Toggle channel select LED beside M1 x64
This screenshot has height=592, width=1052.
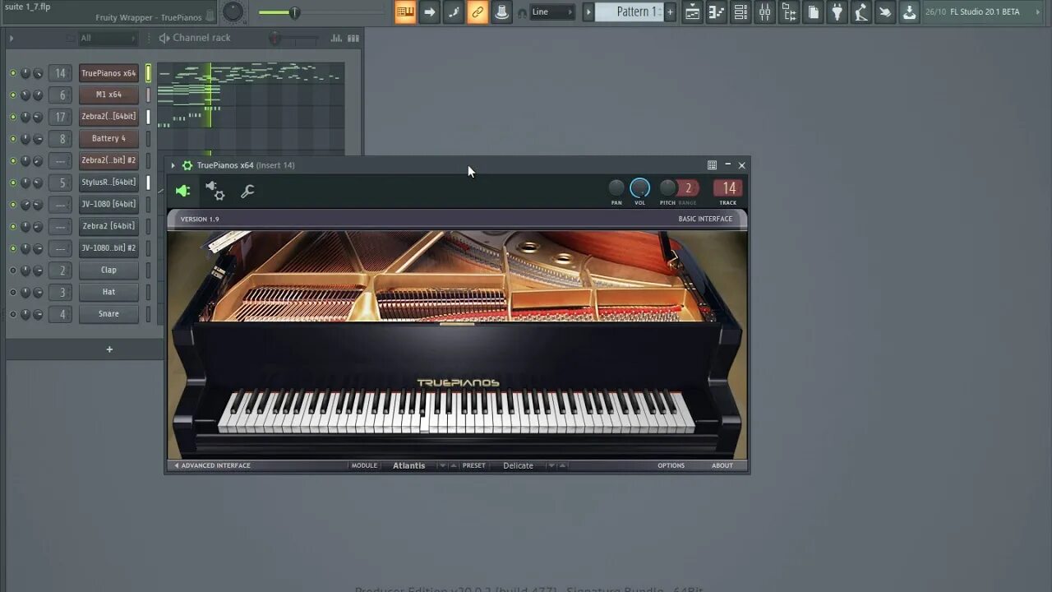tap(149, 95)
